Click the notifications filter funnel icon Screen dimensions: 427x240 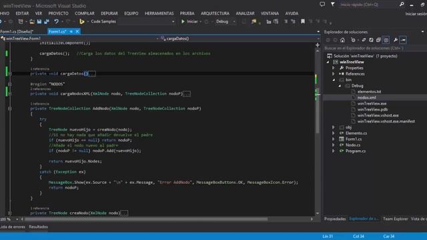[333, 5]
